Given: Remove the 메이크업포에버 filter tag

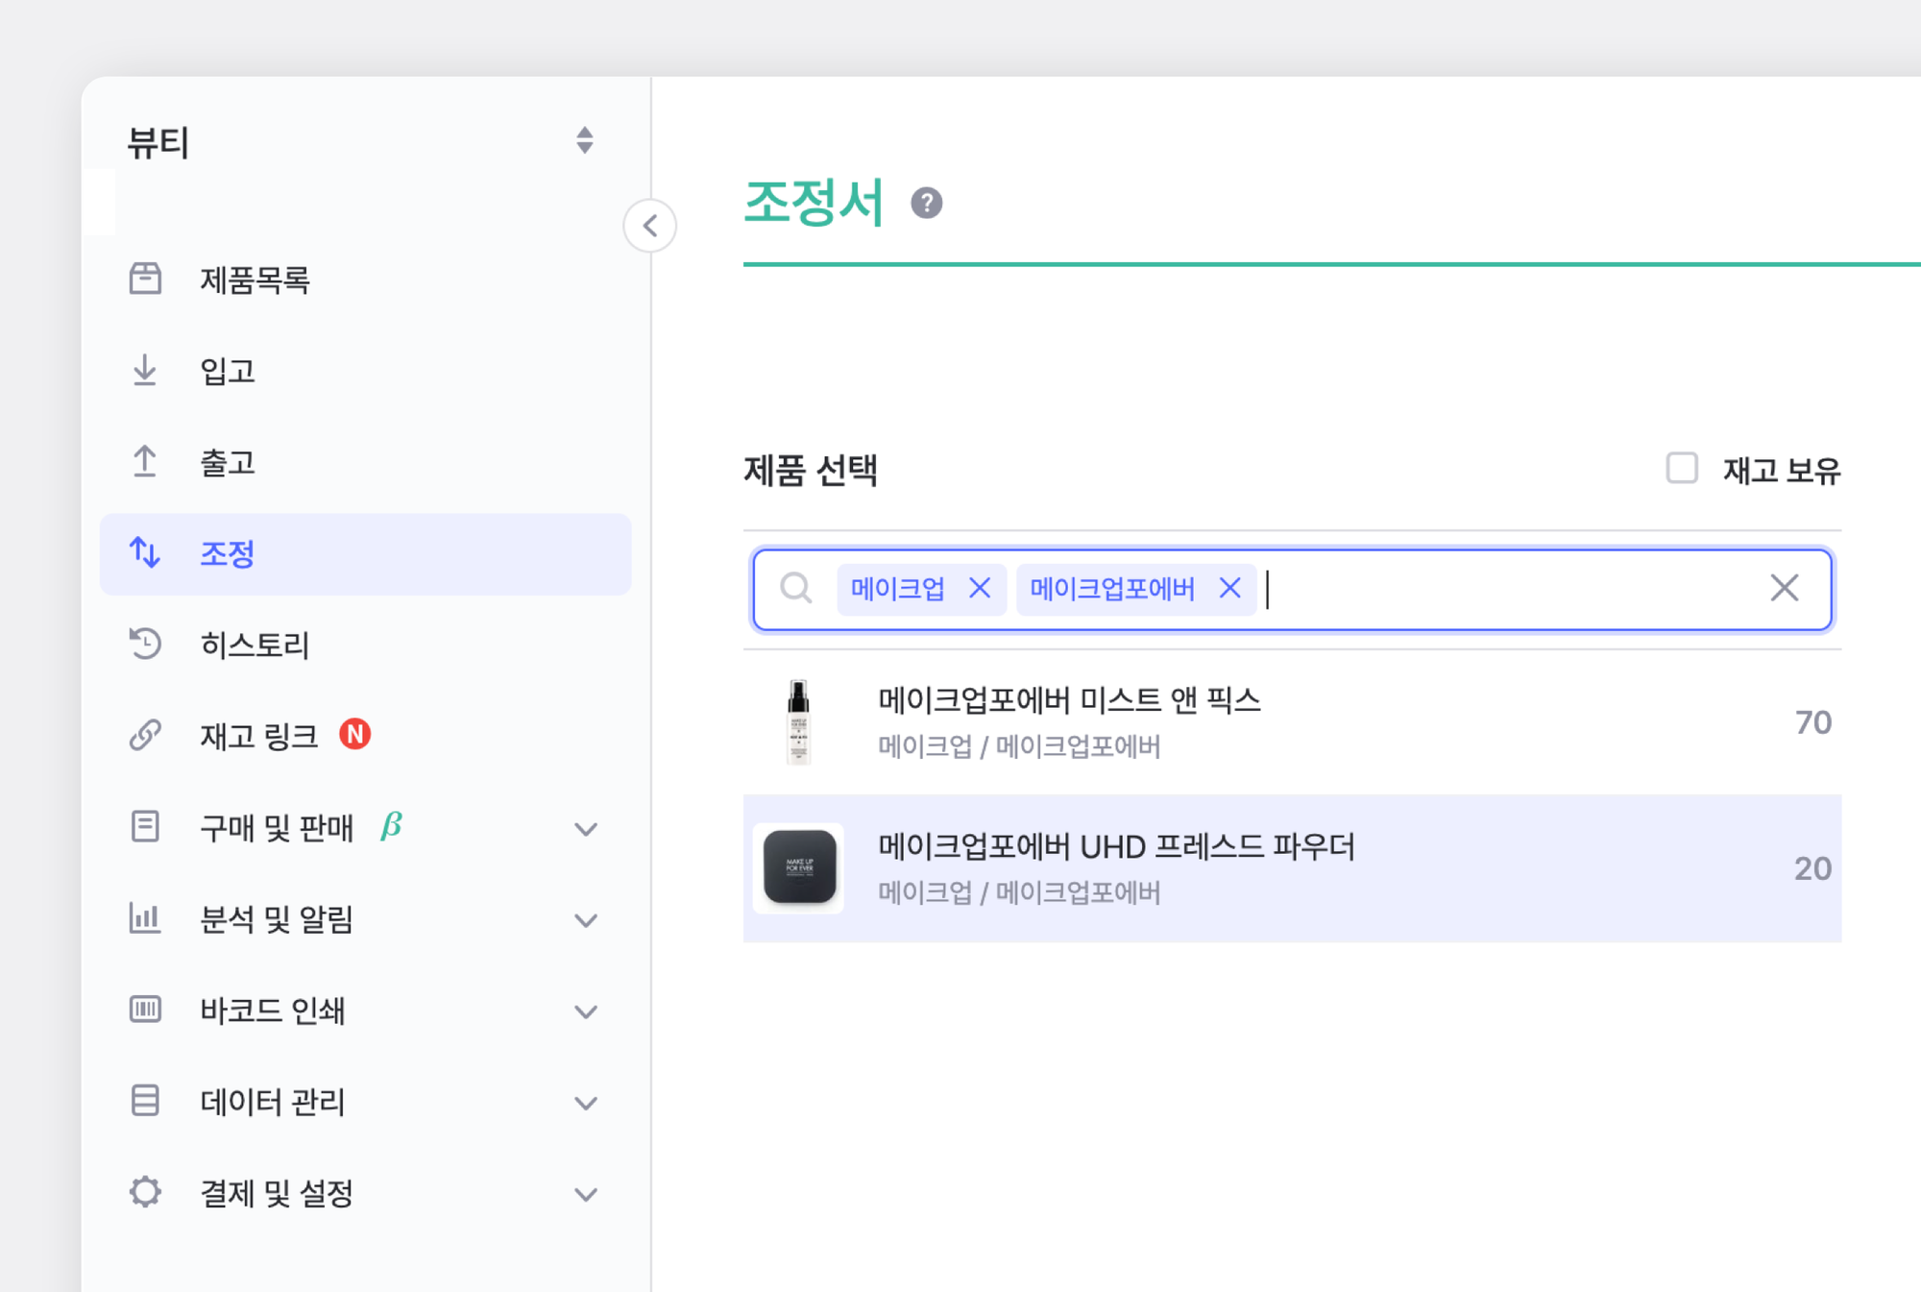Looking at the screenshot, I should click(1229, 588).
